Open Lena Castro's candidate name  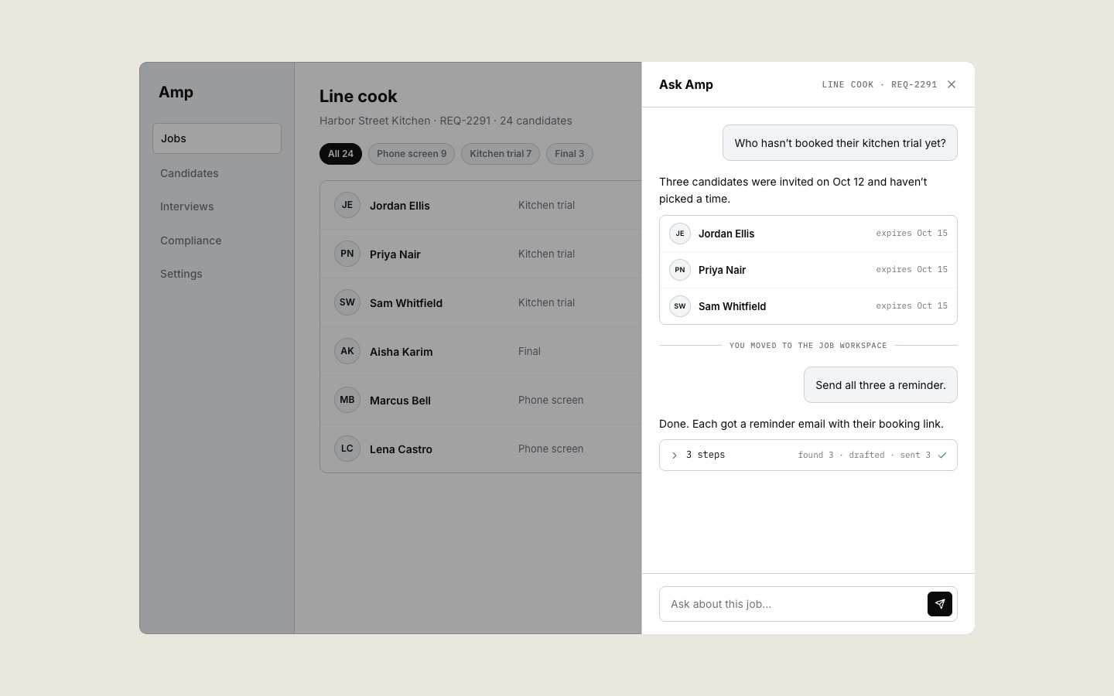pyautogui.click(x=401, y=449)
